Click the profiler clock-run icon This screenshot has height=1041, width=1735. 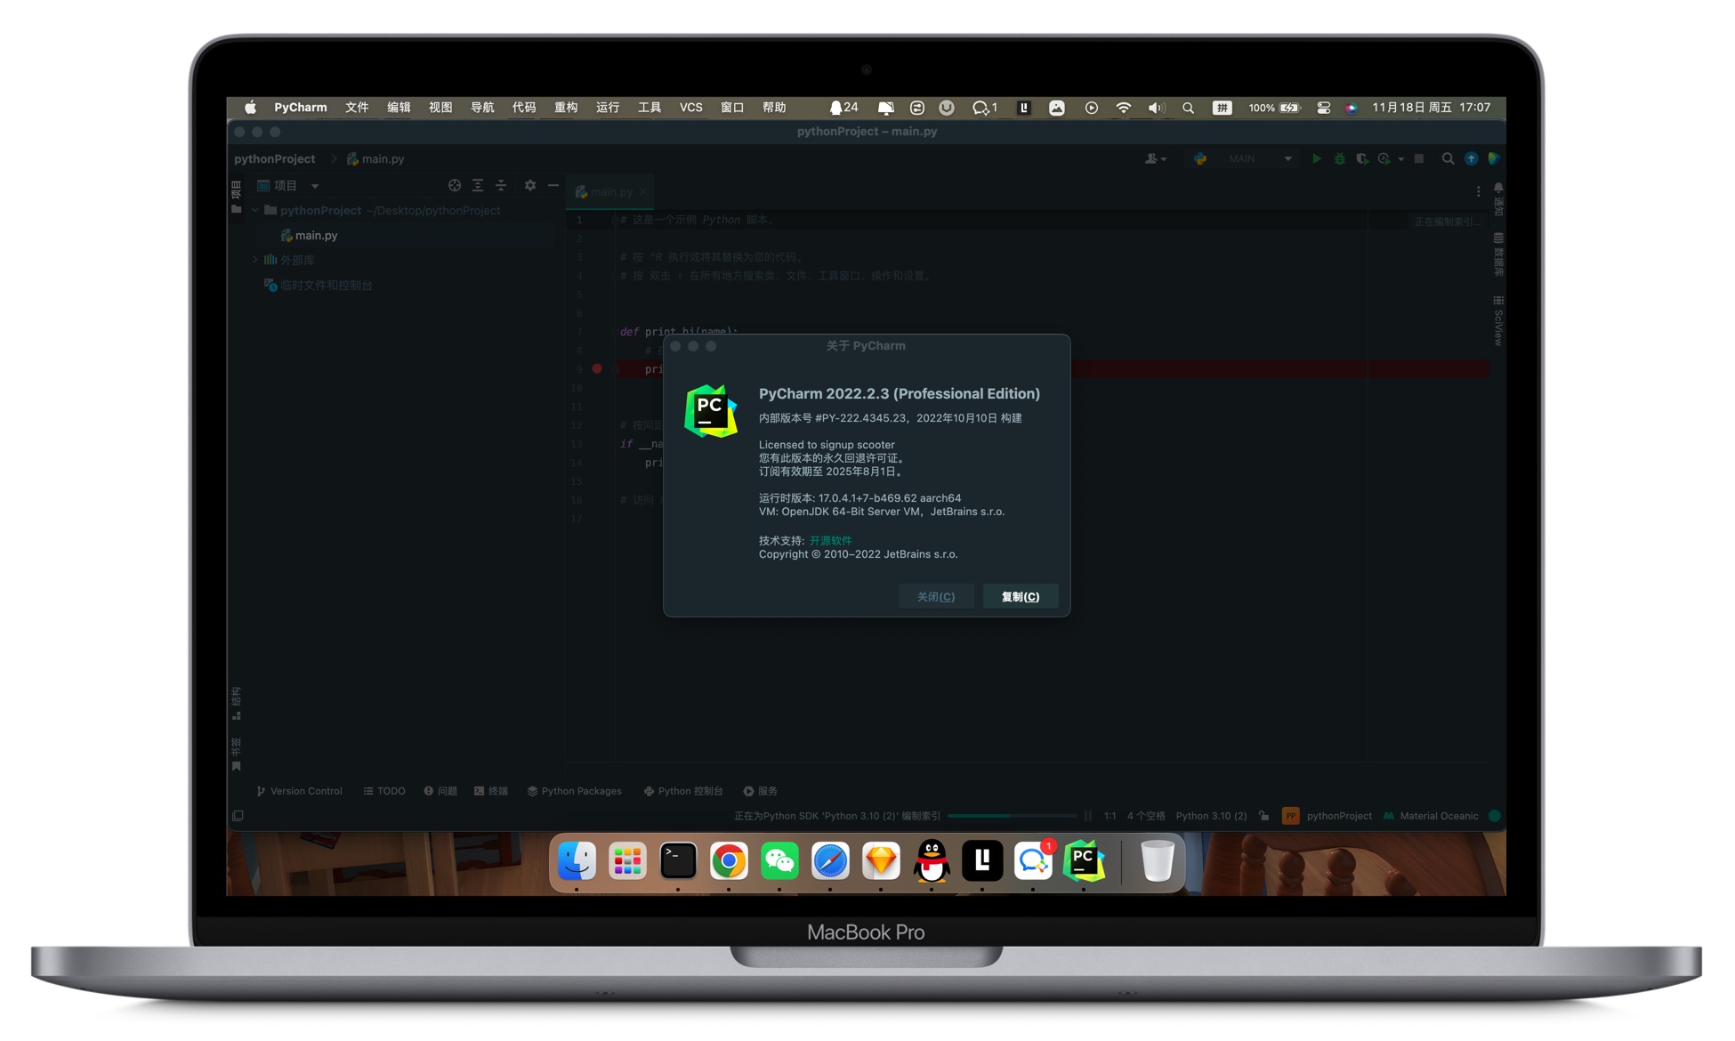[1384, 158]
